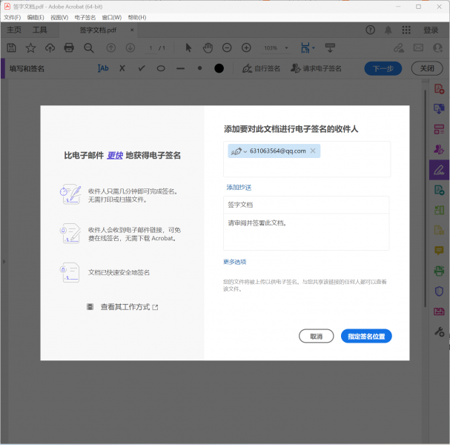Go to previous page arrow
The image size is (450, 445).
coord(111,47)
